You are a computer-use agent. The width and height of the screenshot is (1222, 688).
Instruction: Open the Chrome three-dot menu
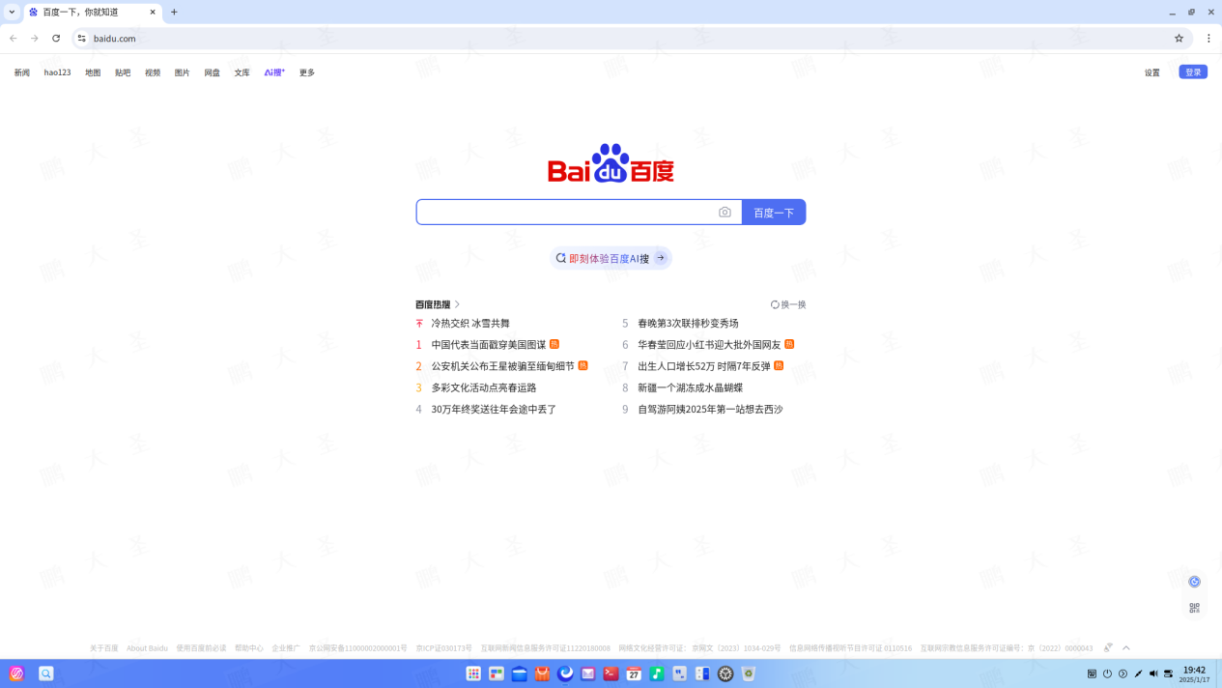point(1208,39)
